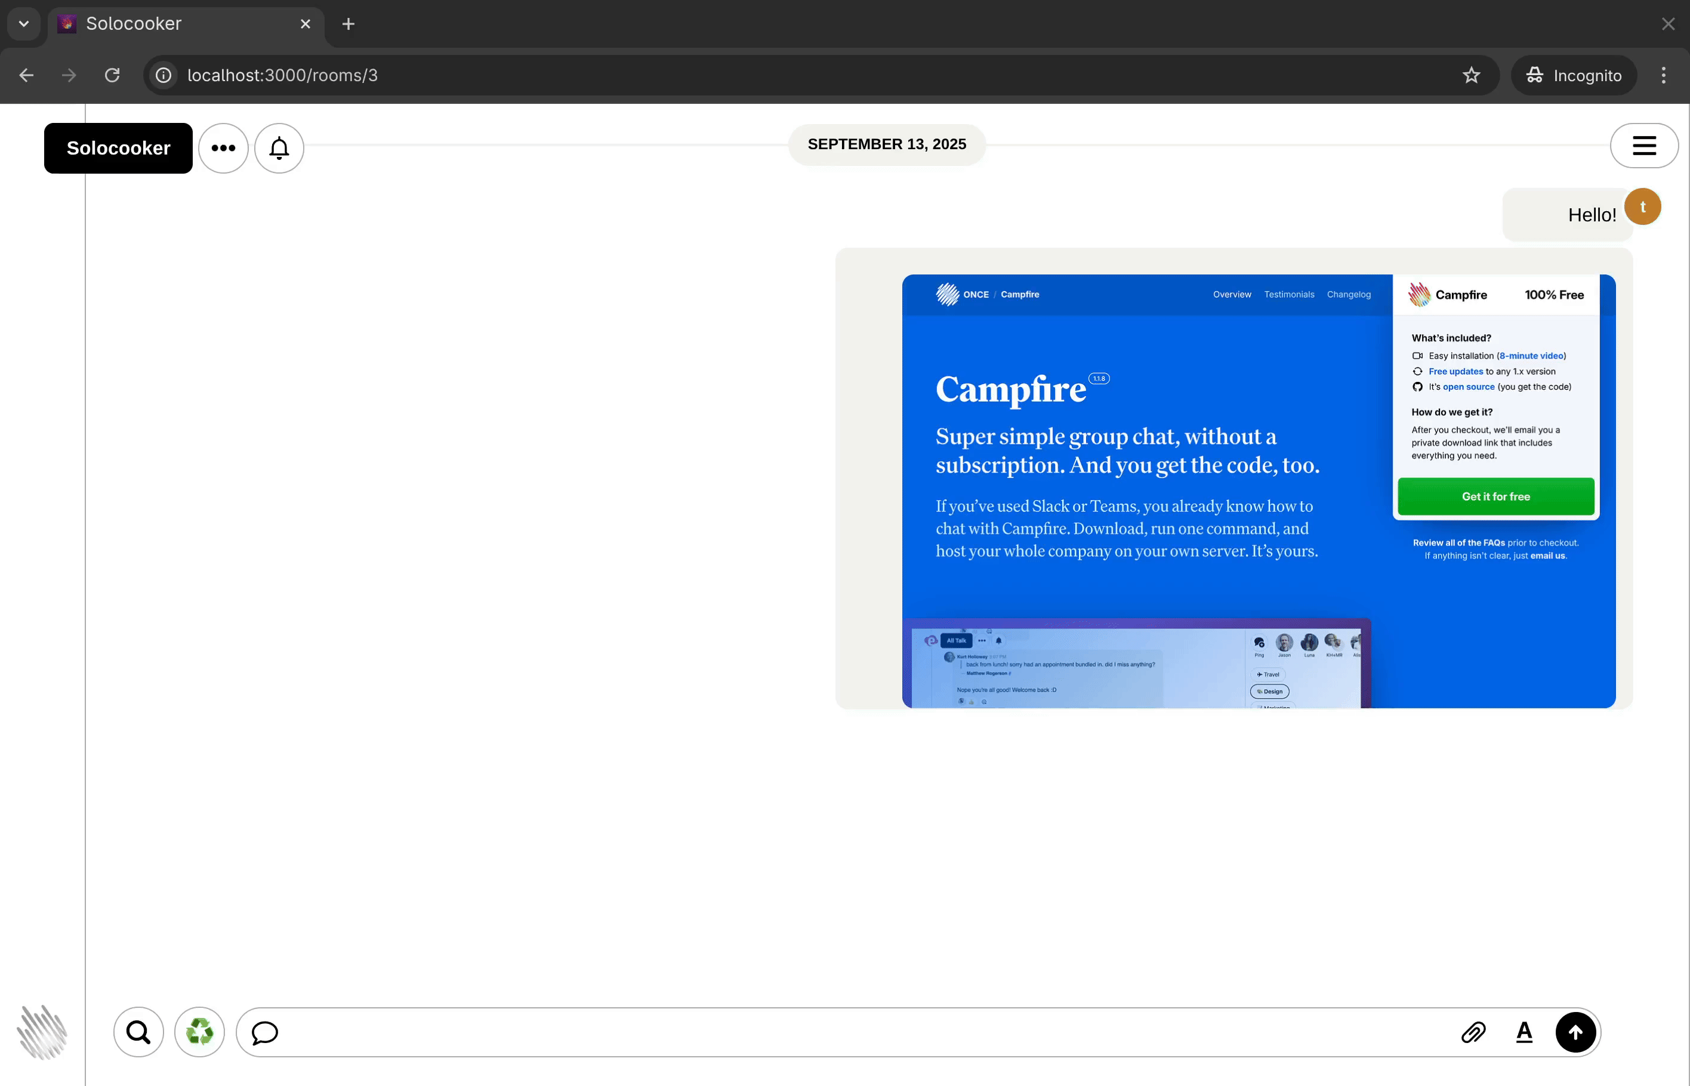Click the Solocooker room name button
The width and height of the screenshot is (1690, 1086).
(x=117, y=148)
